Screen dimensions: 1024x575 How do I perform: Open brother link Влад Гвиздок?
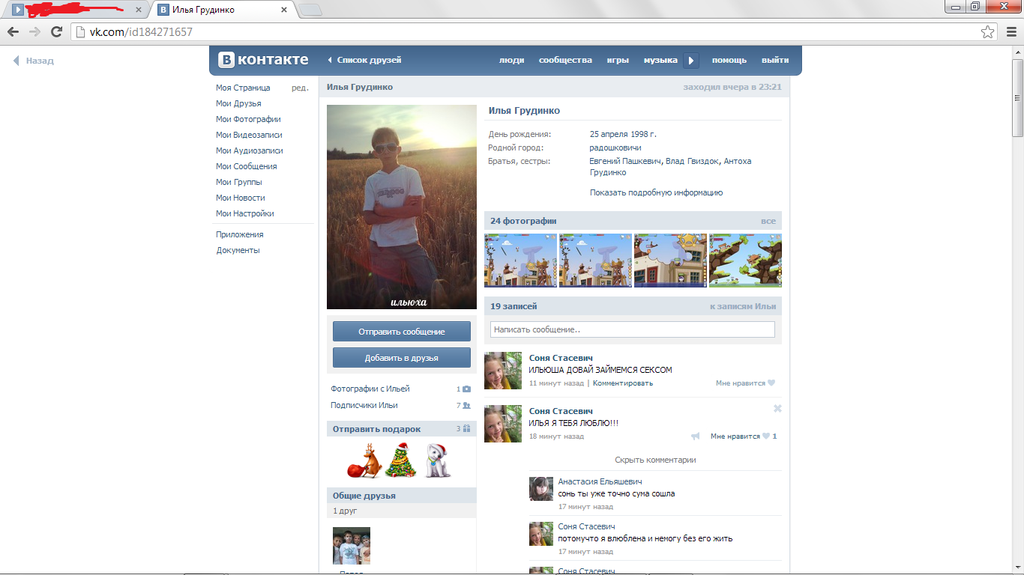click(693, 161)
